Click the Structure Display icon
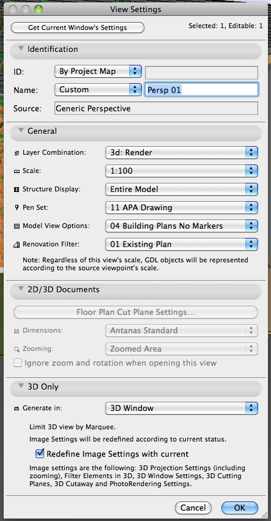Image resolution: width=271 pixels, height=521 pixels. (17, 190)
